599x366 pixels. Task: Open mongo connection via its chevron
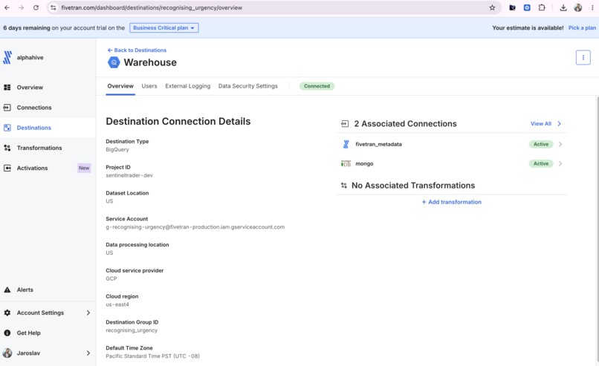pyautogui.click(x=560, y=164)
